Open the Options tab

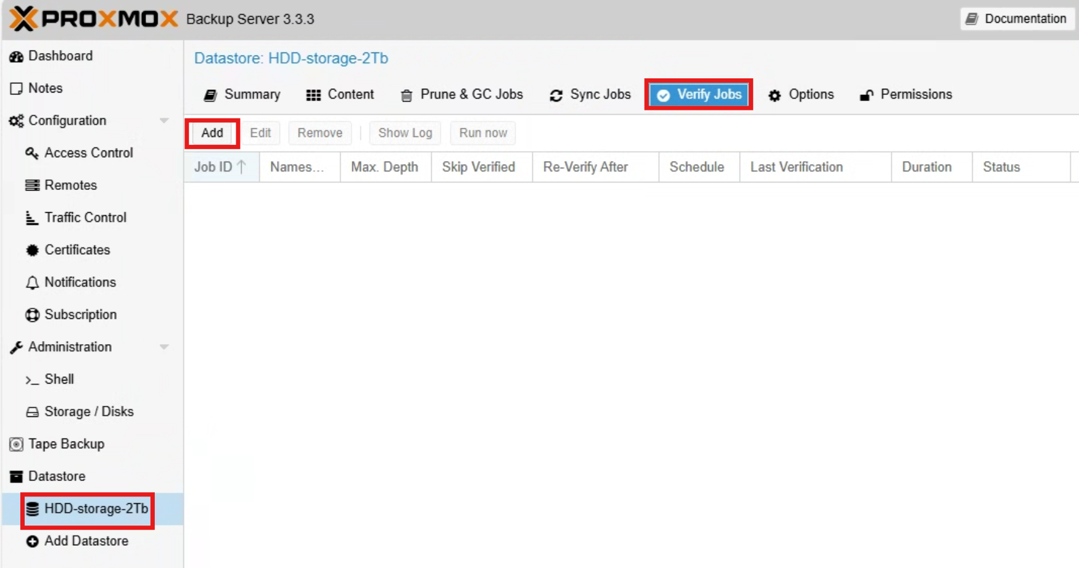801,94
